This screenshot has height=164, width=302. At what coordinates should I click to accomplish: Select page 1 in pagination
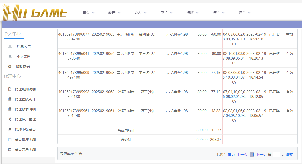(x=252, y=154)
